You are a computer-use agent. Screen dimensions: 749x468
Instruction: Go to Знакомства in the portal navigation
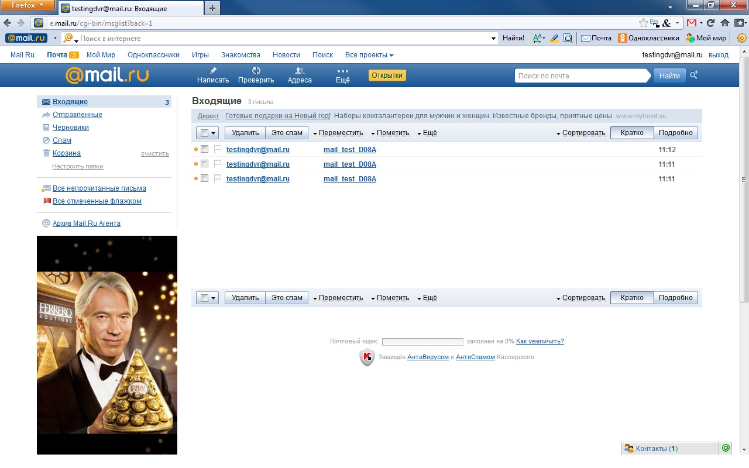(240, 55)
